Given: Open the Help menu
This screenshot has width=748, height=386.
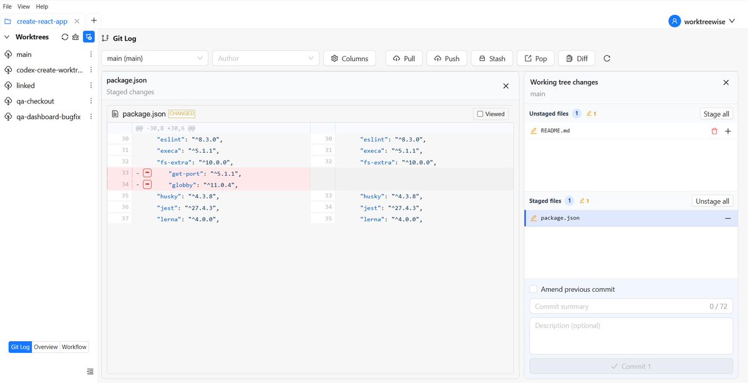Looking at the screenshot, I should pos(42,7).
